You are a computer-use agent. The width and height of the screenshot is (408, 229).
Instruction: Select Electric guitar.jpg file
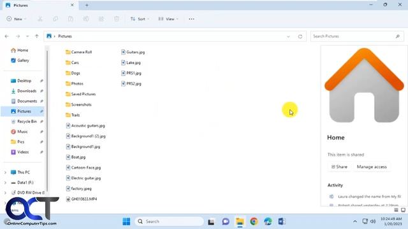click(84, 178)
